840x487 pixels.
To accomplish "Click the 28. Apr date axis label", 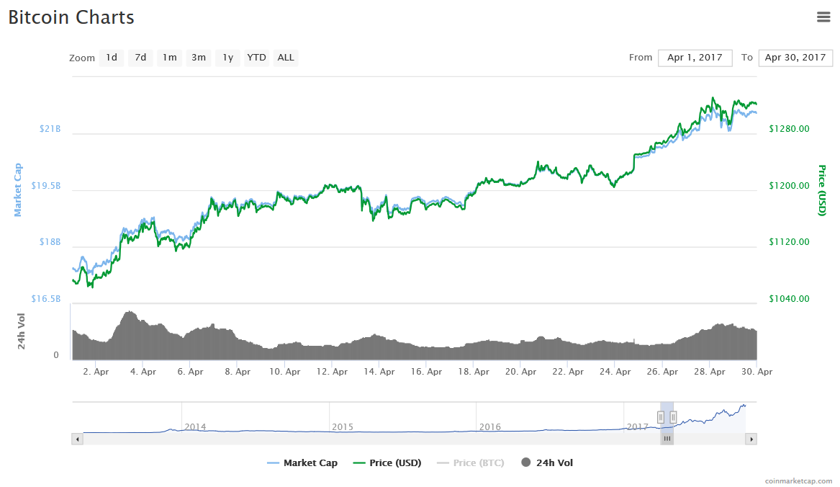I will pyautogui.click(x=709, y=372).
